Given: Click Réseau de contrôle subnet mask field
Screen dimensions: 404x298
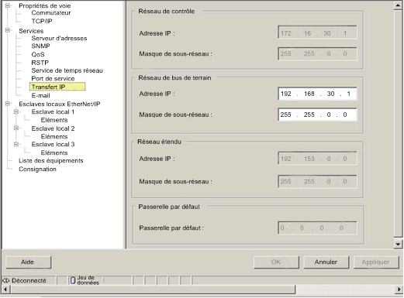Looking at the screenshot, I should coord(317,53).
